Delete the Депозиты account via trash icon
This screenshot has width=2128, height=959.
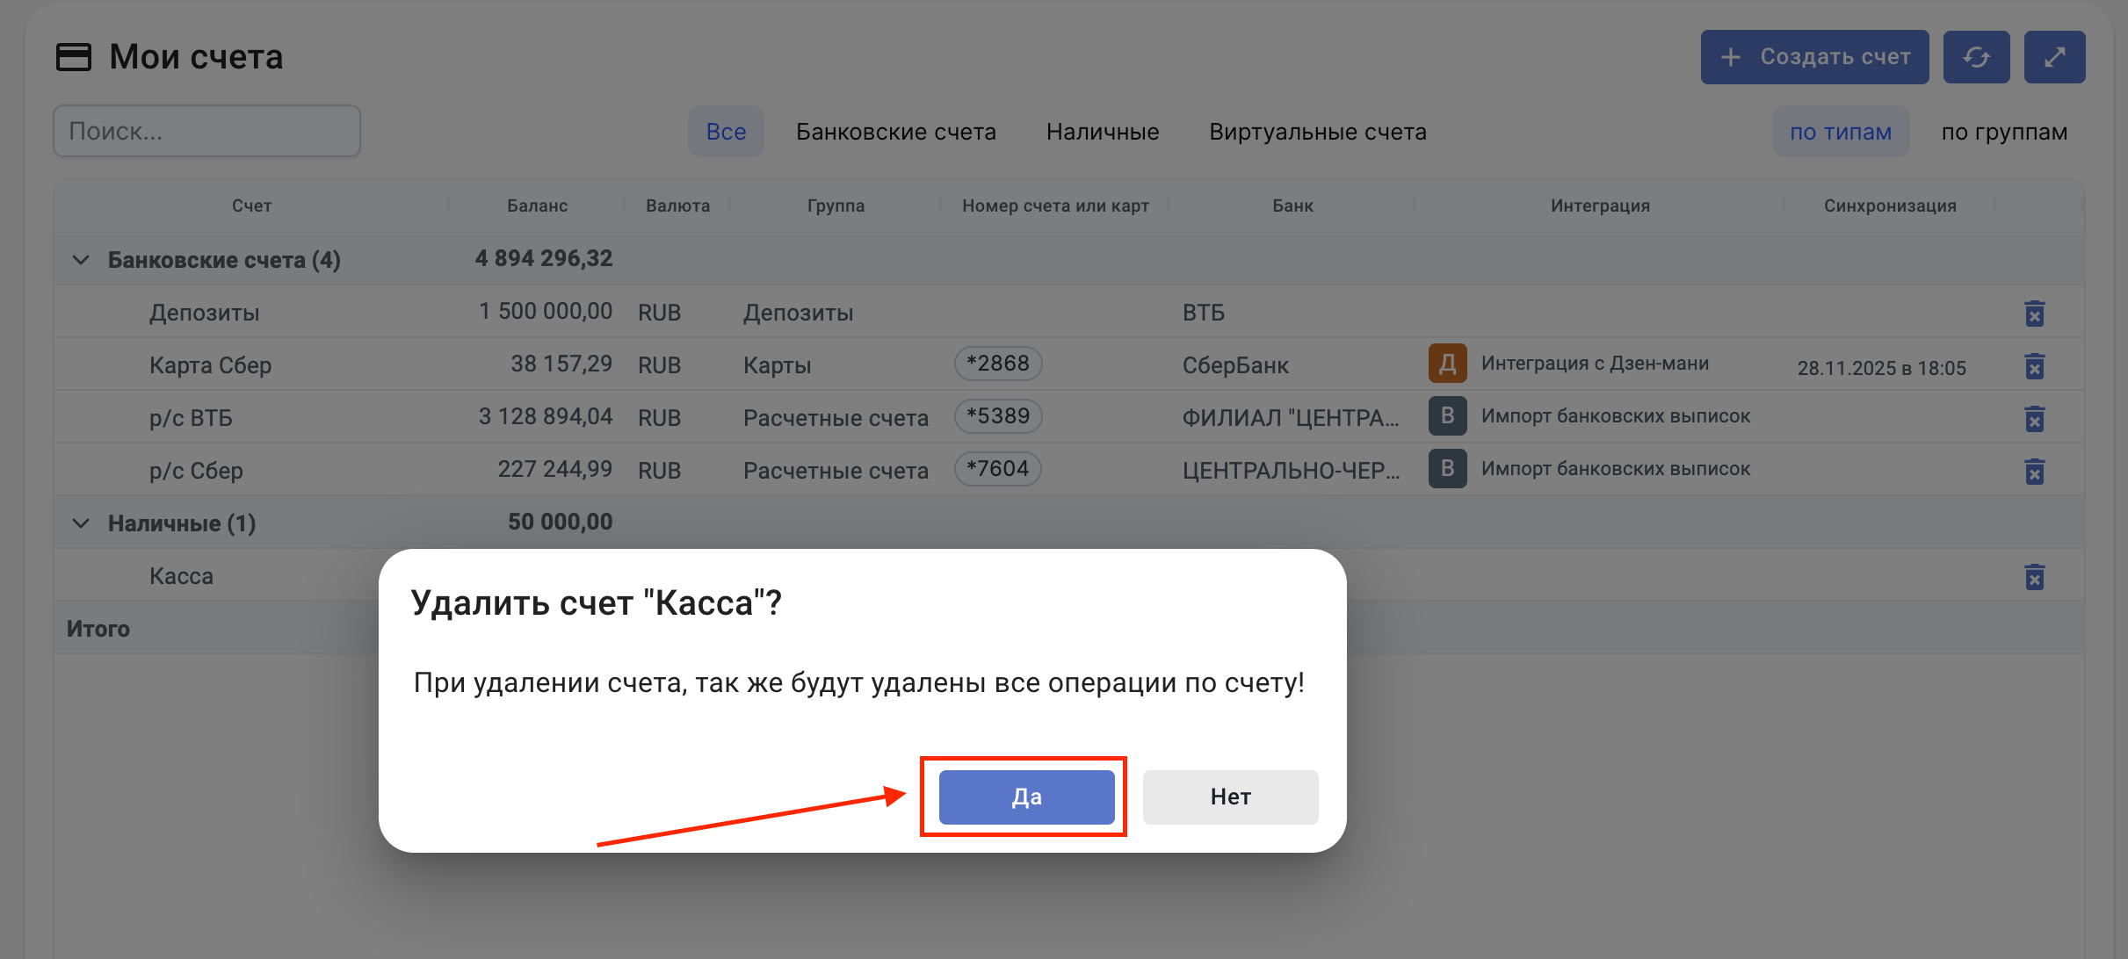click(x=2034, y=314)
